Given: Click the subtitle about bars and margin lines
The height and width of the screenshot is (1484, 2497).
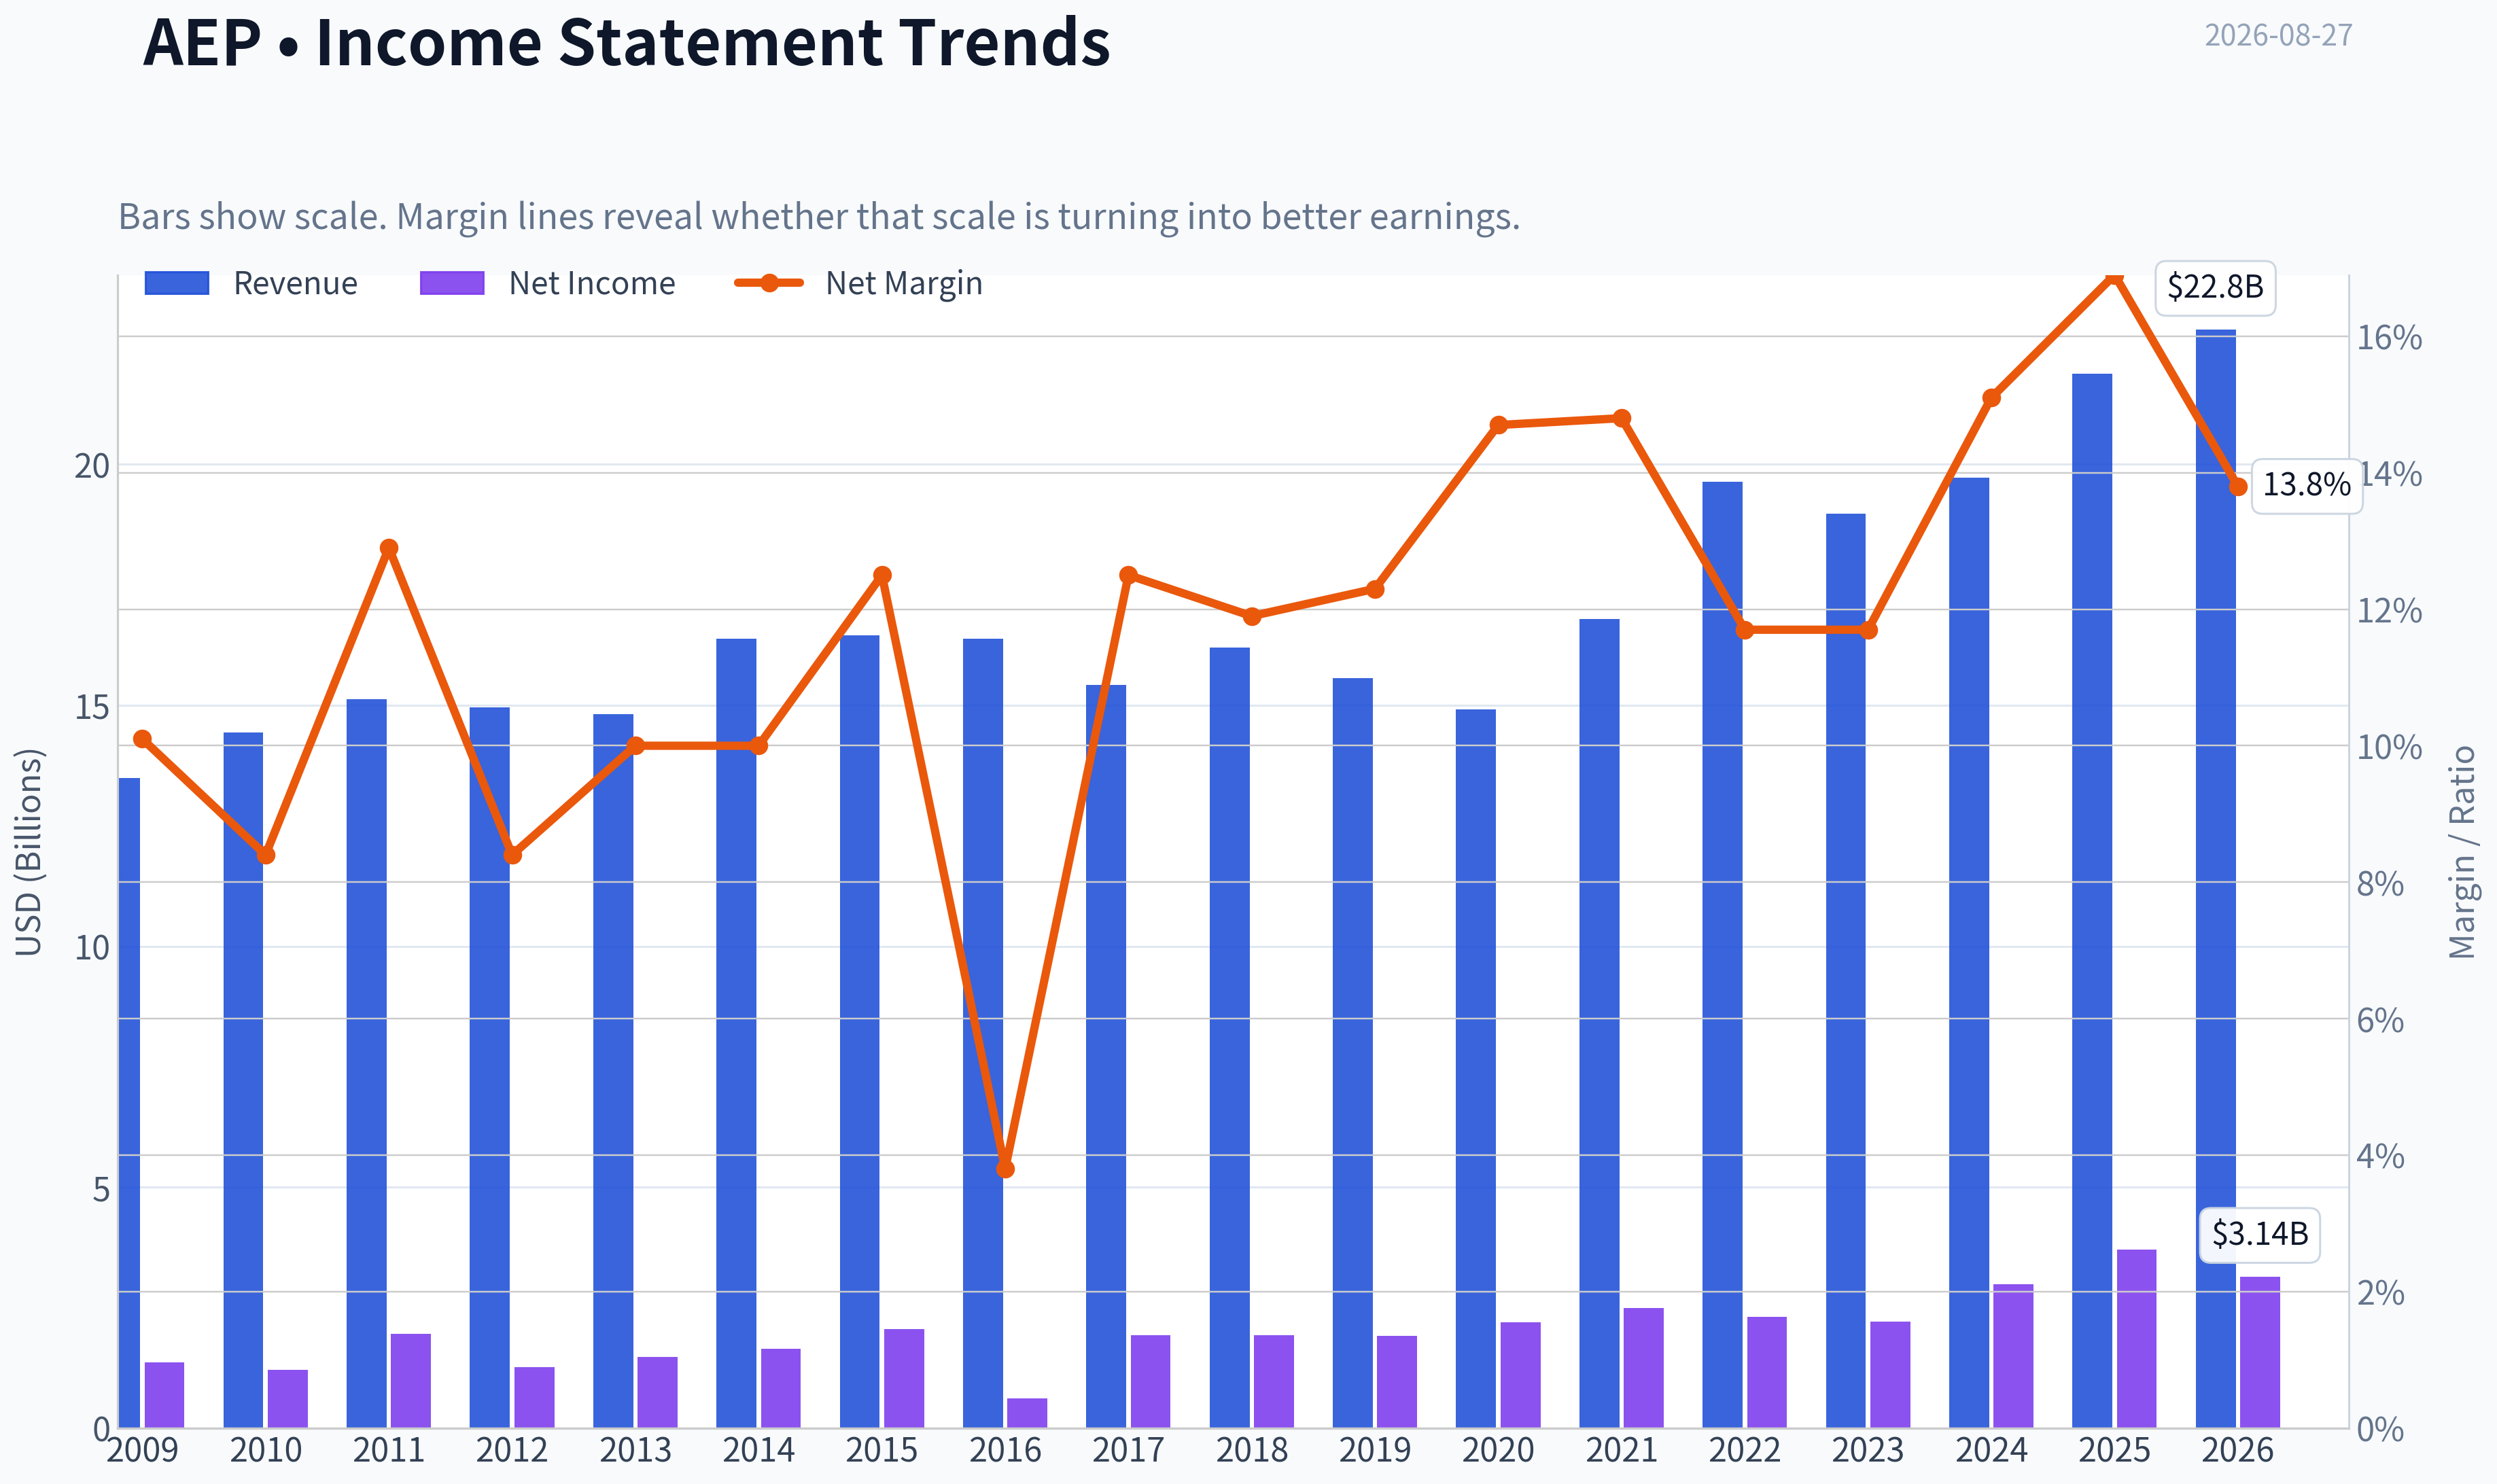Looking at the screenshot, I should click(x=819, y=217).
